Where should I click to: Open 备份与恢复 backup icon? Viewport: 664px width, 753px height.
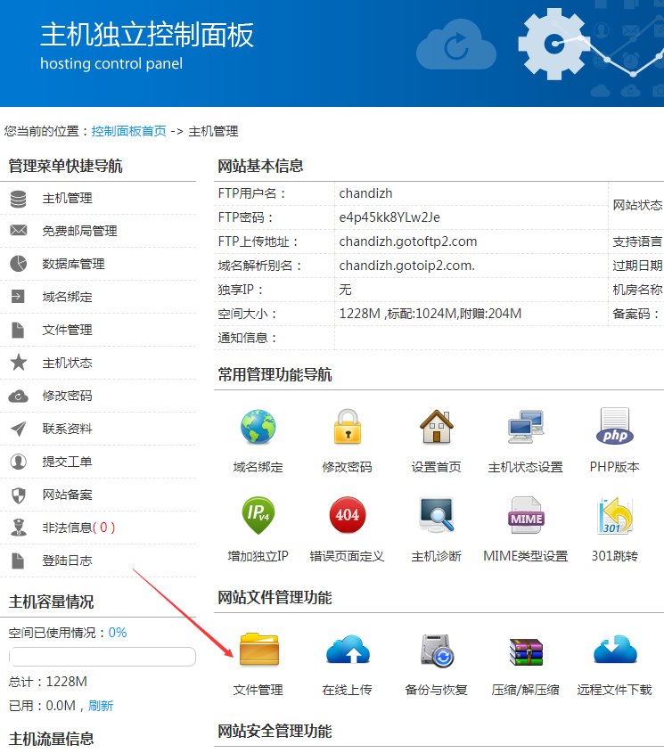437,651
